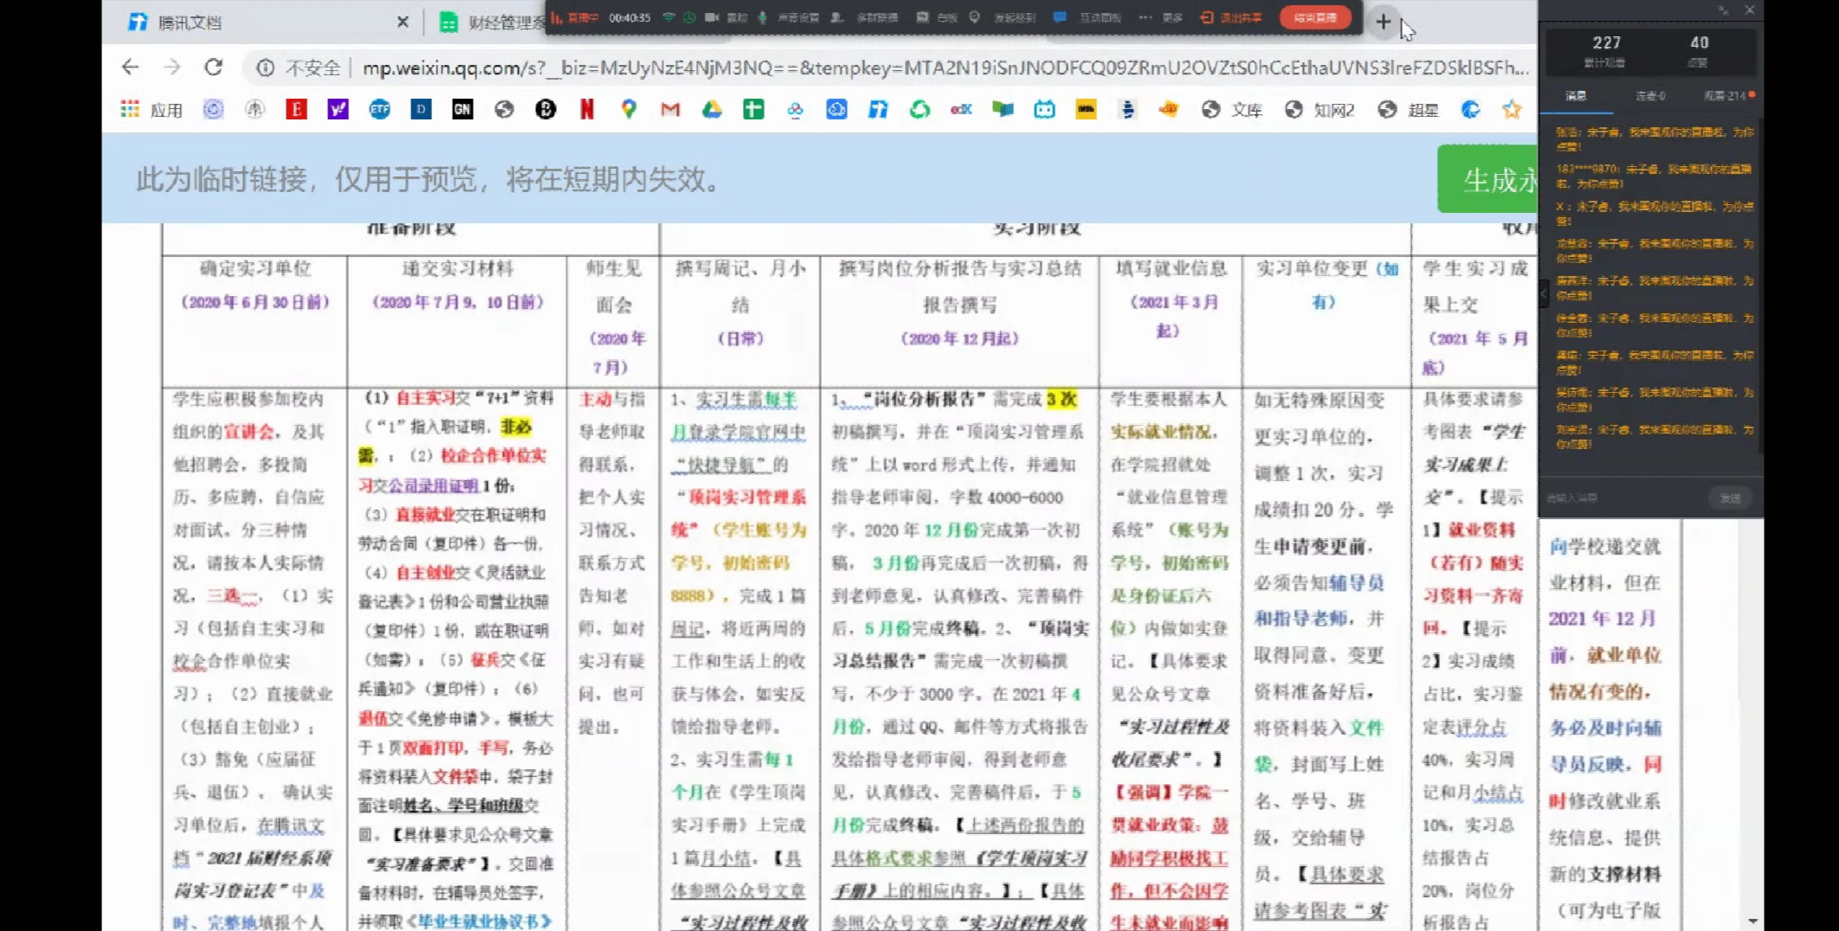This screenshot has height=931, width=1839.
Task: Open 互动面板 in live toolbar
Action: click(x=1087, y=17)
